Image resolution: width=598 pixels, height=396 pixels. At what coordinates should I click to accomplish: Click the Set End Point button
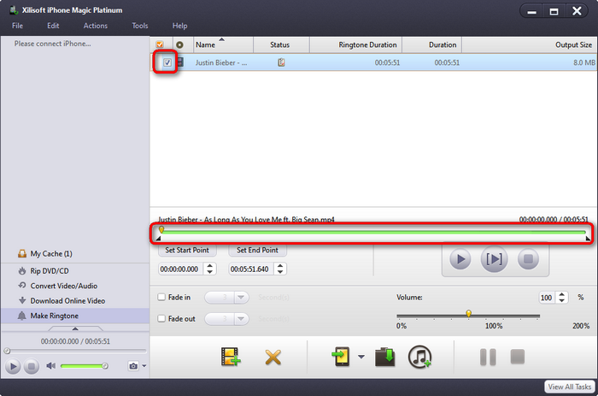(x=257, y=251)
